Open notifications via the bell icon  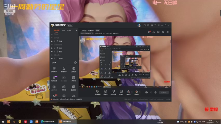[x=163, y=32]
